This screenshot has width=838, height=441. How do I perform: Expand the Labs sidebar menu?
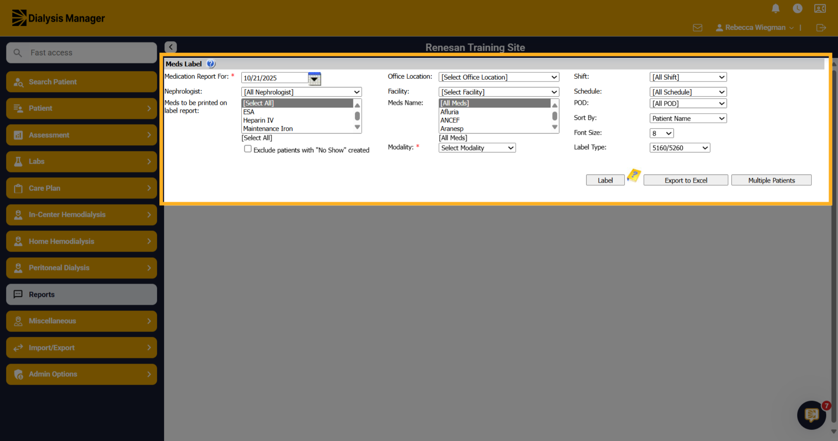coord(81,161)
